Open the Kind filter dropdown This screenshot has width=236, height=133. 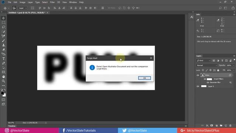(204, 61)
